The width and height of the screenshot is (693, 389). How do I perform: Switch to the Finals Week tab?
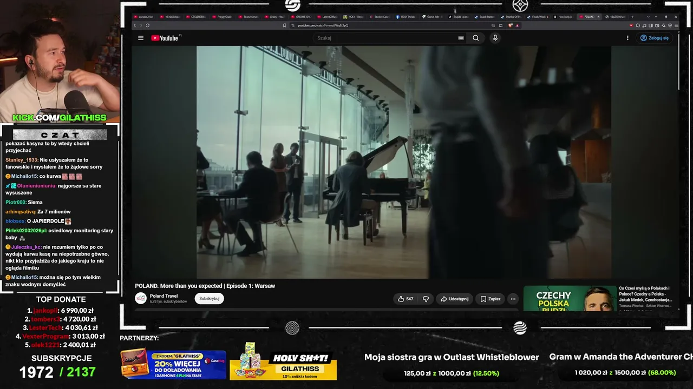(537, 17)
